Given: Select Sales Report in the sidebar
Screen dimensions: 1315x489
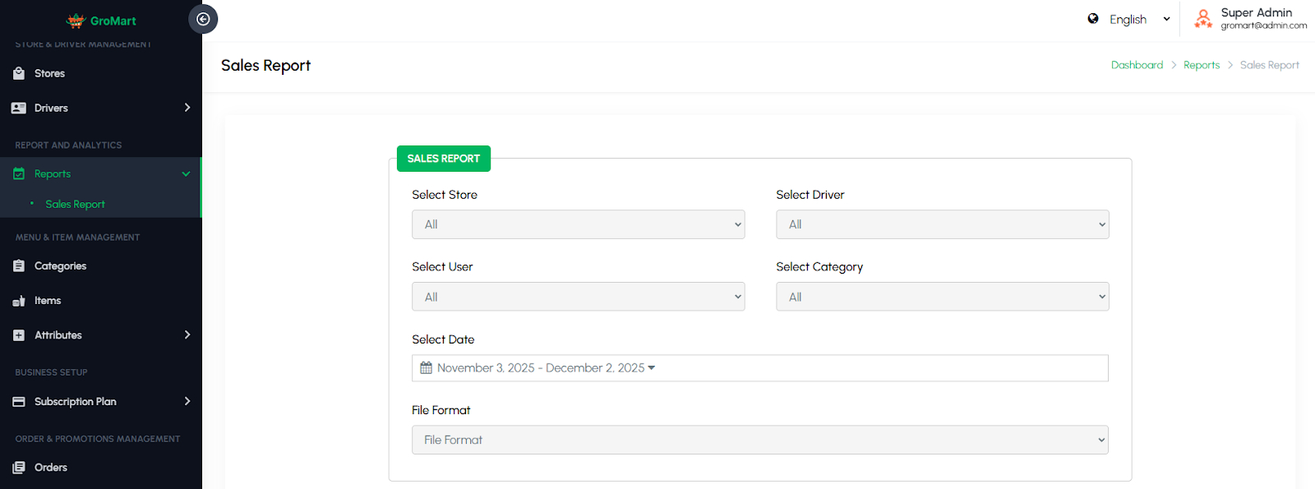Looking at the screenshot, I should coord(75,205).
